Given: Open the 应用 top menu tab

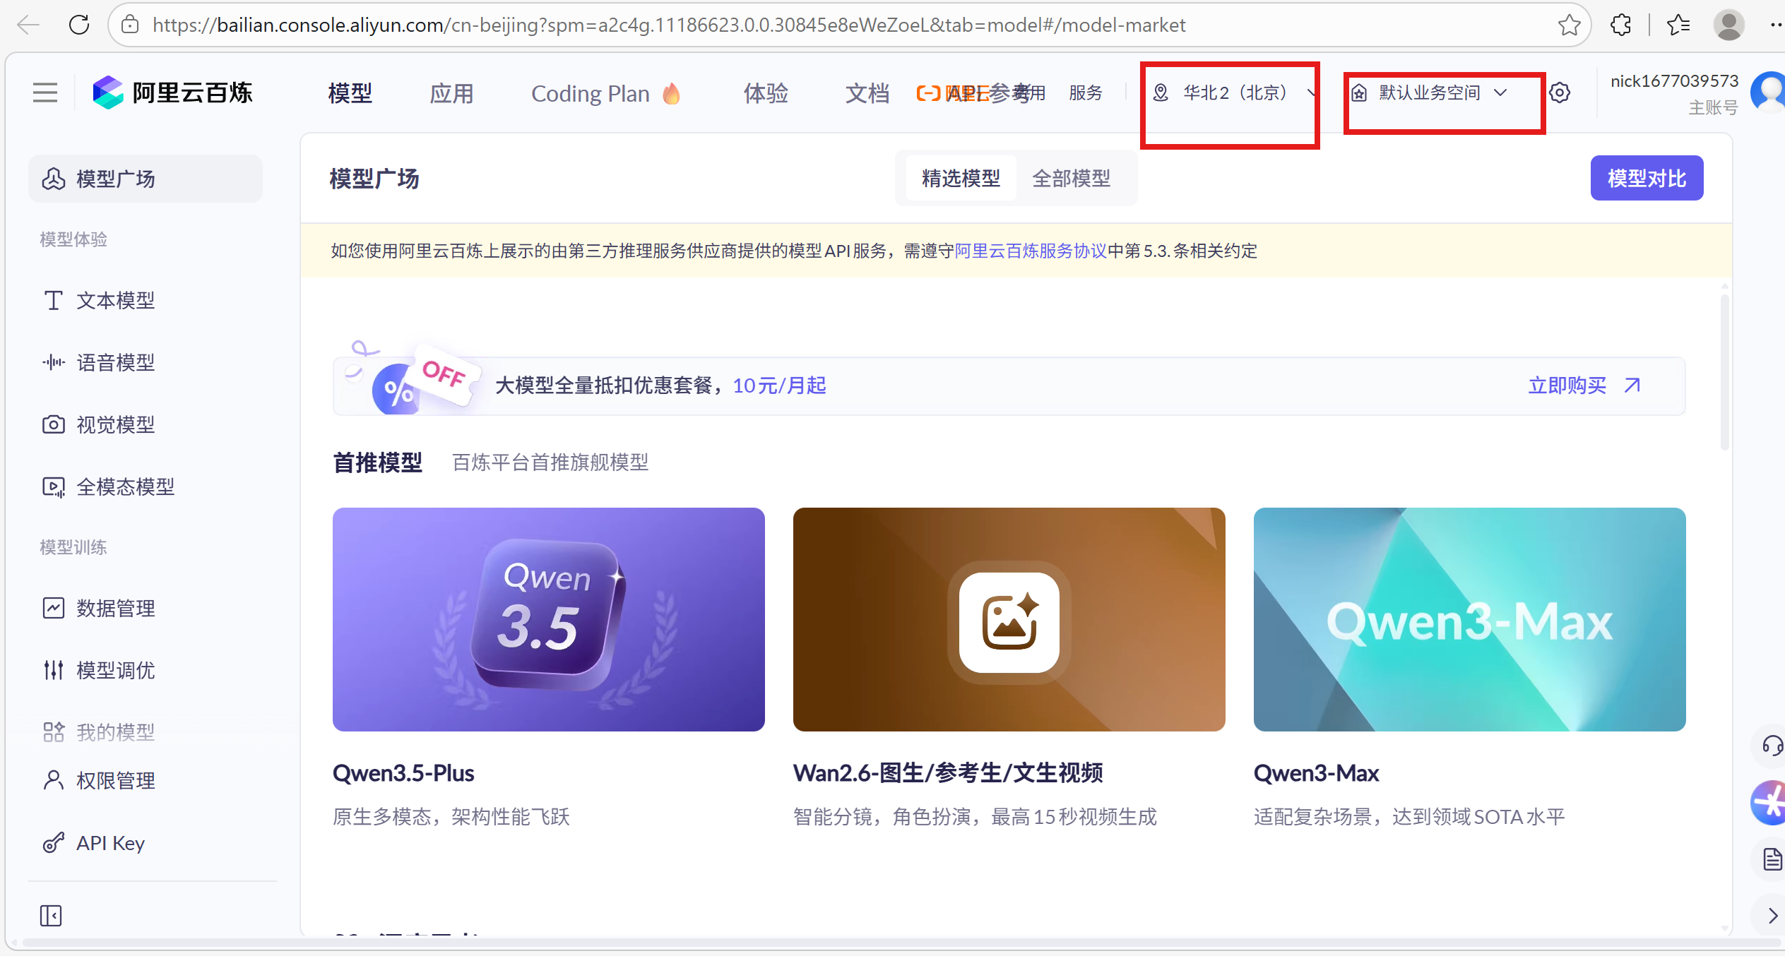Looking at the screenshot, I should 451,93.
